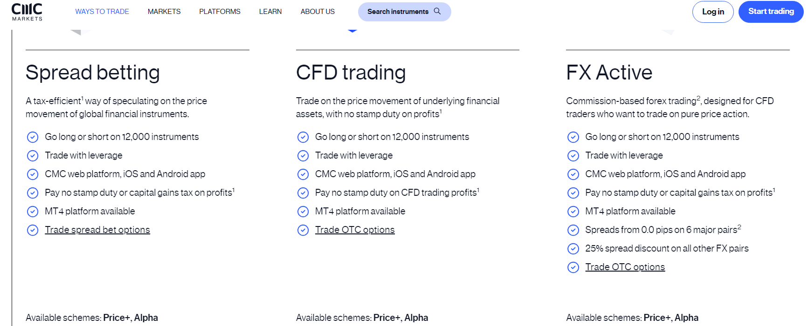Click checkmark icon beside MT4 platform available under CFD trading
808x326 pixels.
point(303,212)
